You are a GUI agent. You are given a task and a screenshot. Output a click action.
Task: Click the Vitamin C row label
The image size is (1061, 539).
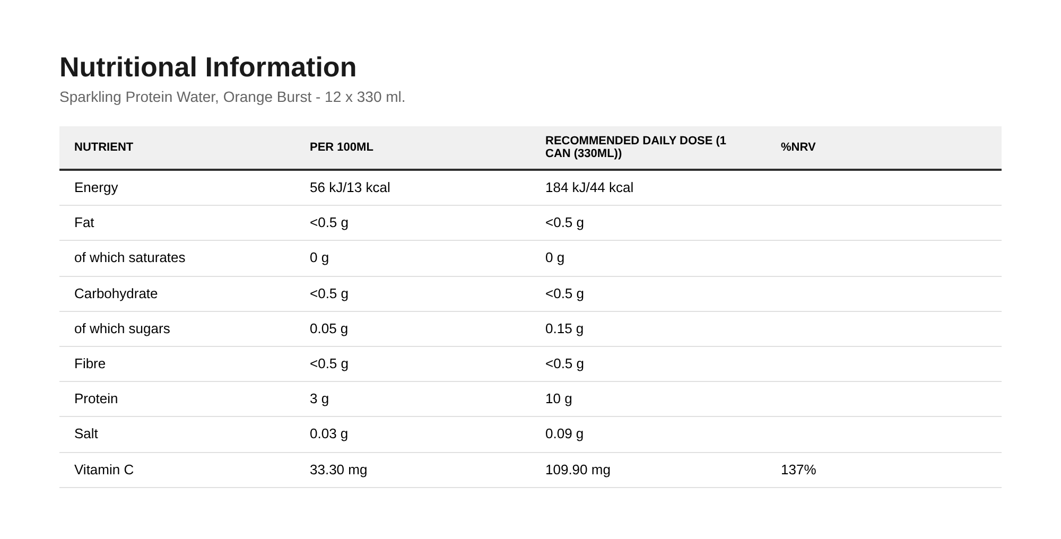coord(104,470)
